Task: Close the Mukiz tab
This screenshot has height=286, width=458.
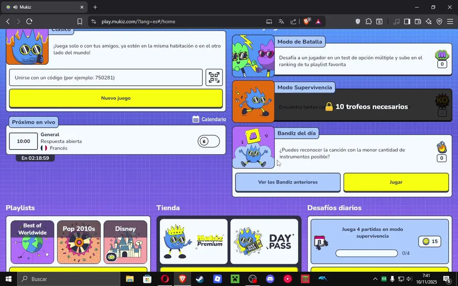Action: [82, 7]
